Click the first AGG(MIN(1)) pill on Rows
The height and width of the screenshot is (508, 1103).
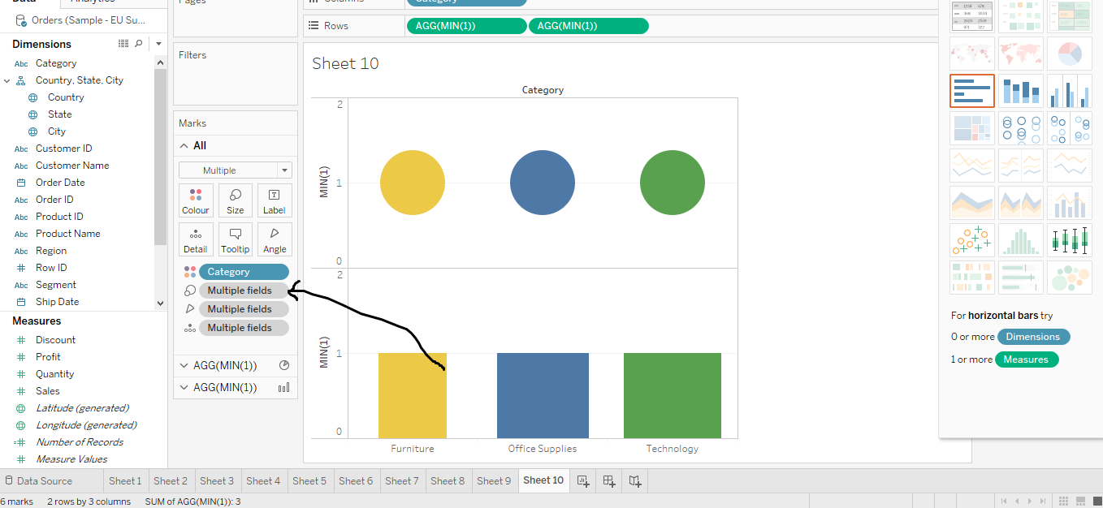click(x=466, y=26)
